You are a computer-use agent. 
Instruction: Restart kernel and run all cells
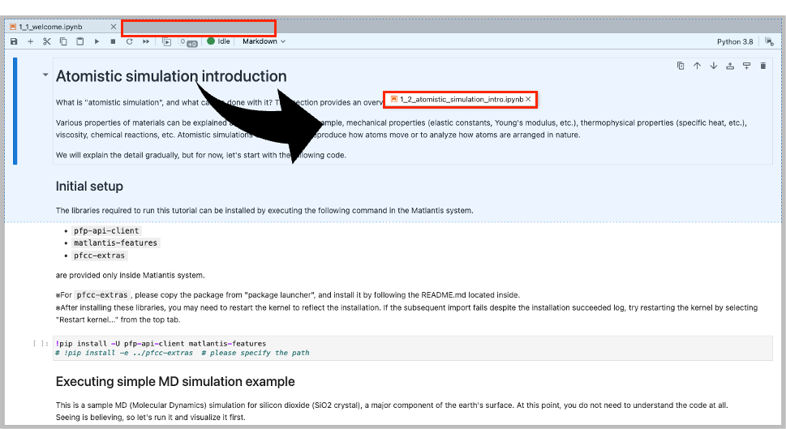146,41
